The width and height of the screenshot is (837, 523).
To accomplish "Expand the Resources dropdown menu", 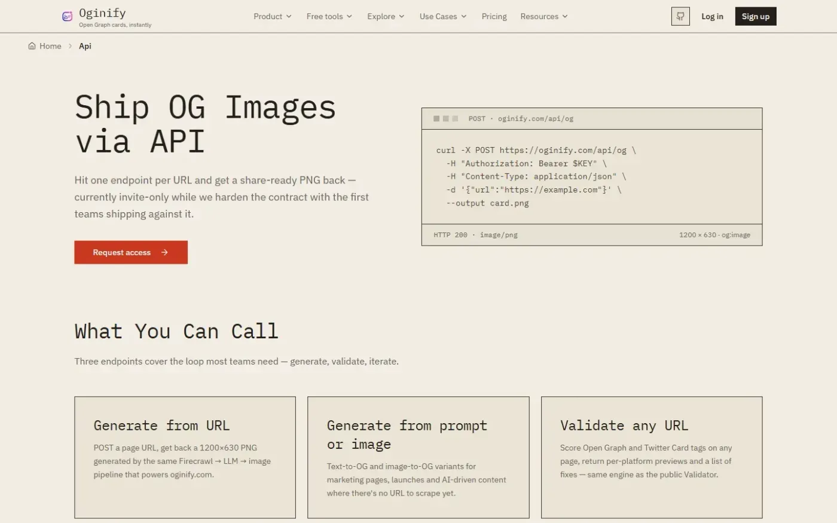I will click(544, 16).
